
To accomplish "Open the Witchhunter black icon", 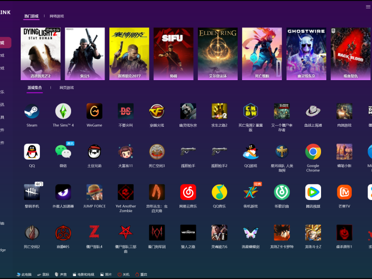I will tap(188, 232).
